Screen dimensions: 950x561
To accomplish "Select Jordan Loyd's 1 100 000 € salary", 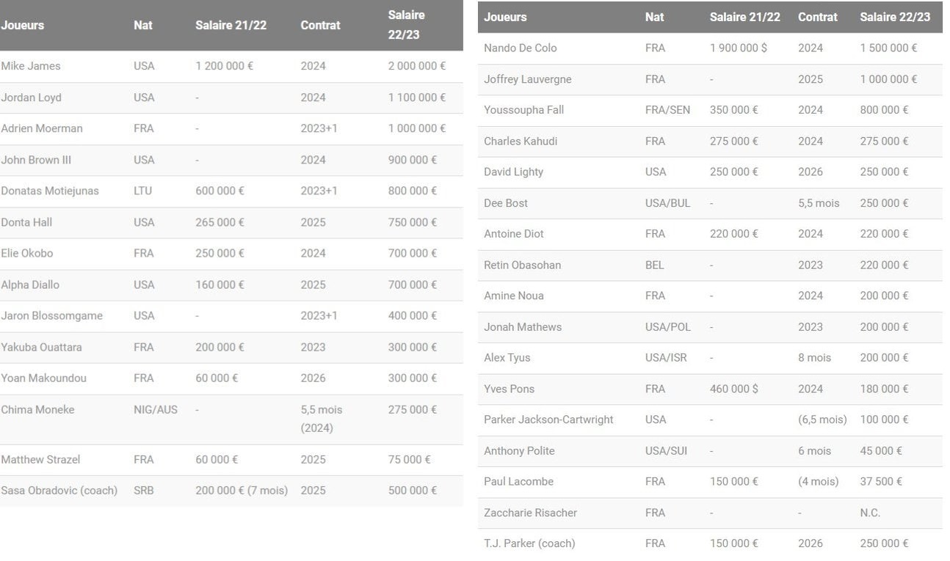I will (416, 98).
